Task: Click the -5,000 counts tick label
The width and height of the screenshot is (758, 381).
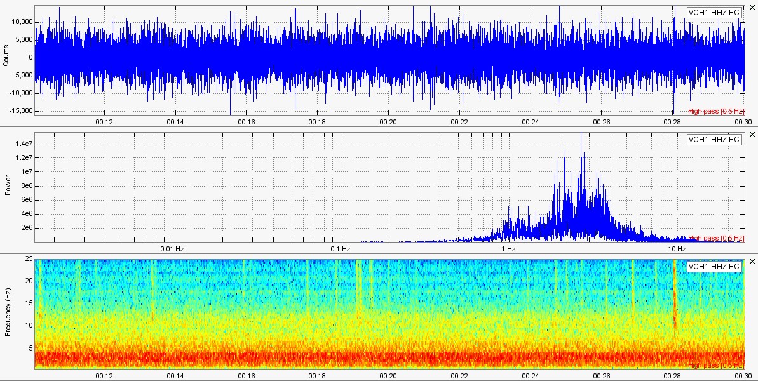Action: 23,75
